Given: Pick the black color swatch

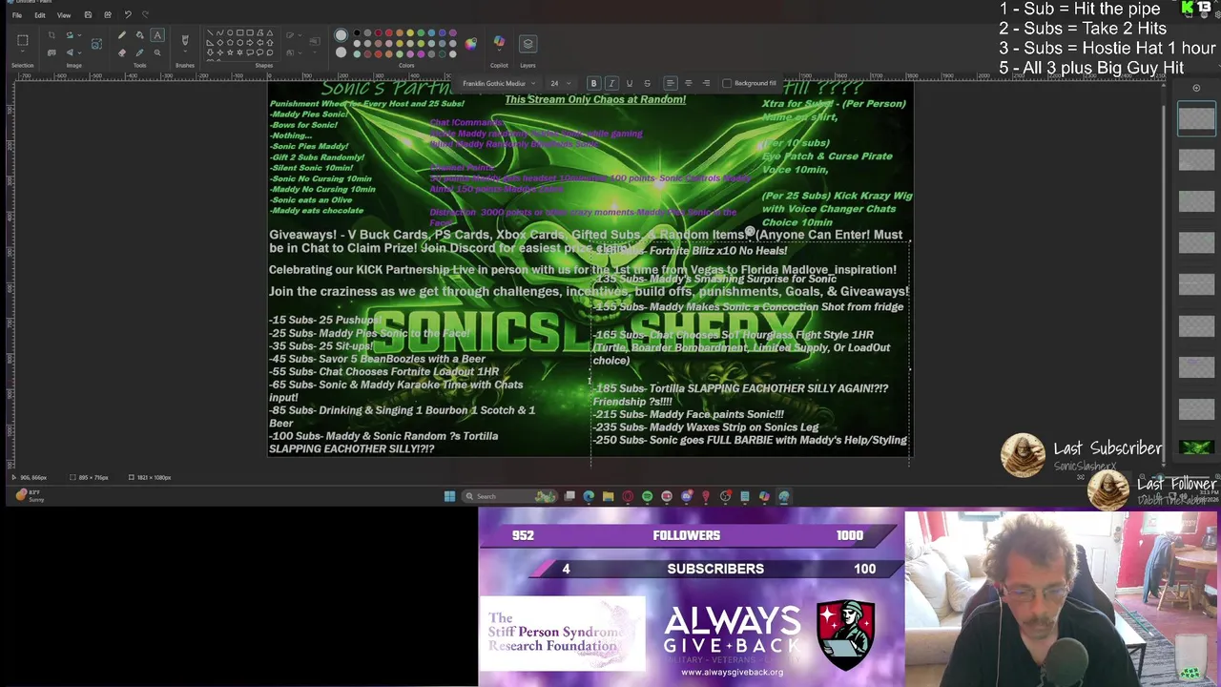Looking at the screenshot, I should (x=357, y=32).
